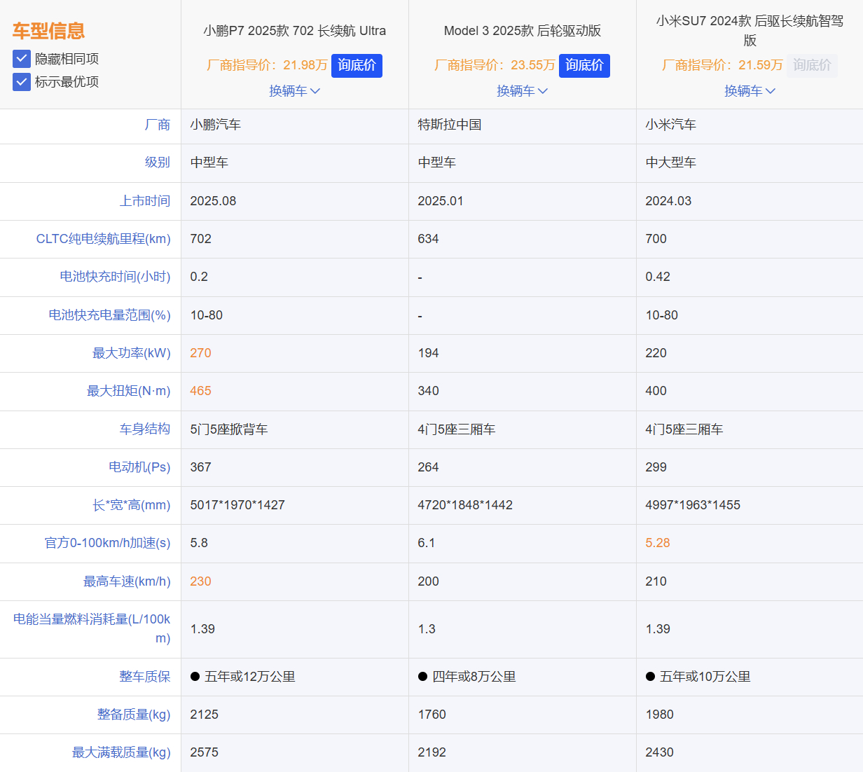This screenshot has height=772, width=863.
Task: Click the 4997*1963*1455 dimensions cell
Action: [693, 505]
